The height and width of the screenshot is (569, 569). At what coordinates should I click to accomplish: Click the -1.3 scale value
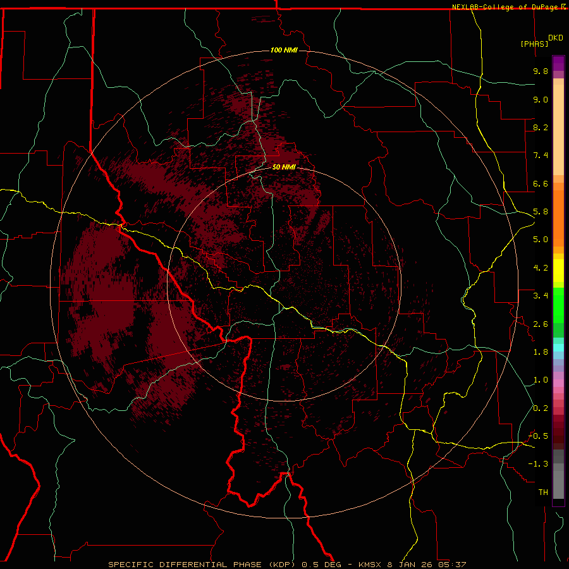(x=538, y=464)
